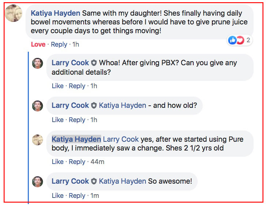Like Larry Cook's 'Whoa! After giving PBX?' comment
Viewport: 270px width, 207px height.
tap(57, 86)
